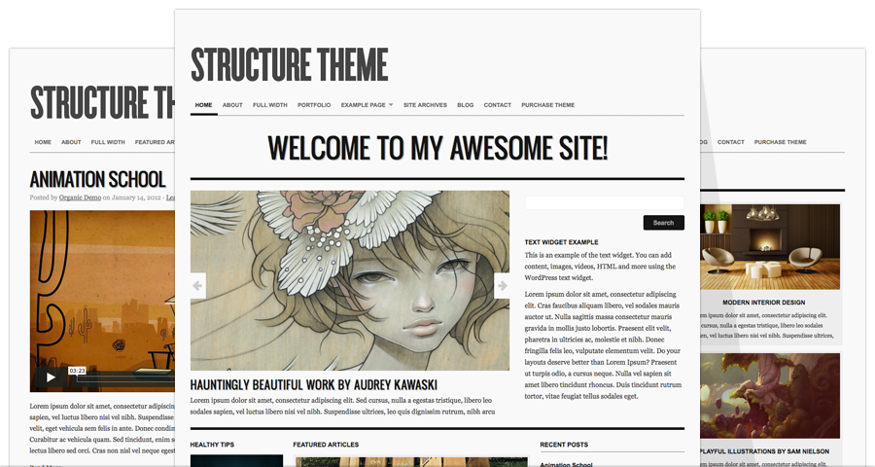Click the Structure Theme logo on the left background page

[x=103, y=102]
